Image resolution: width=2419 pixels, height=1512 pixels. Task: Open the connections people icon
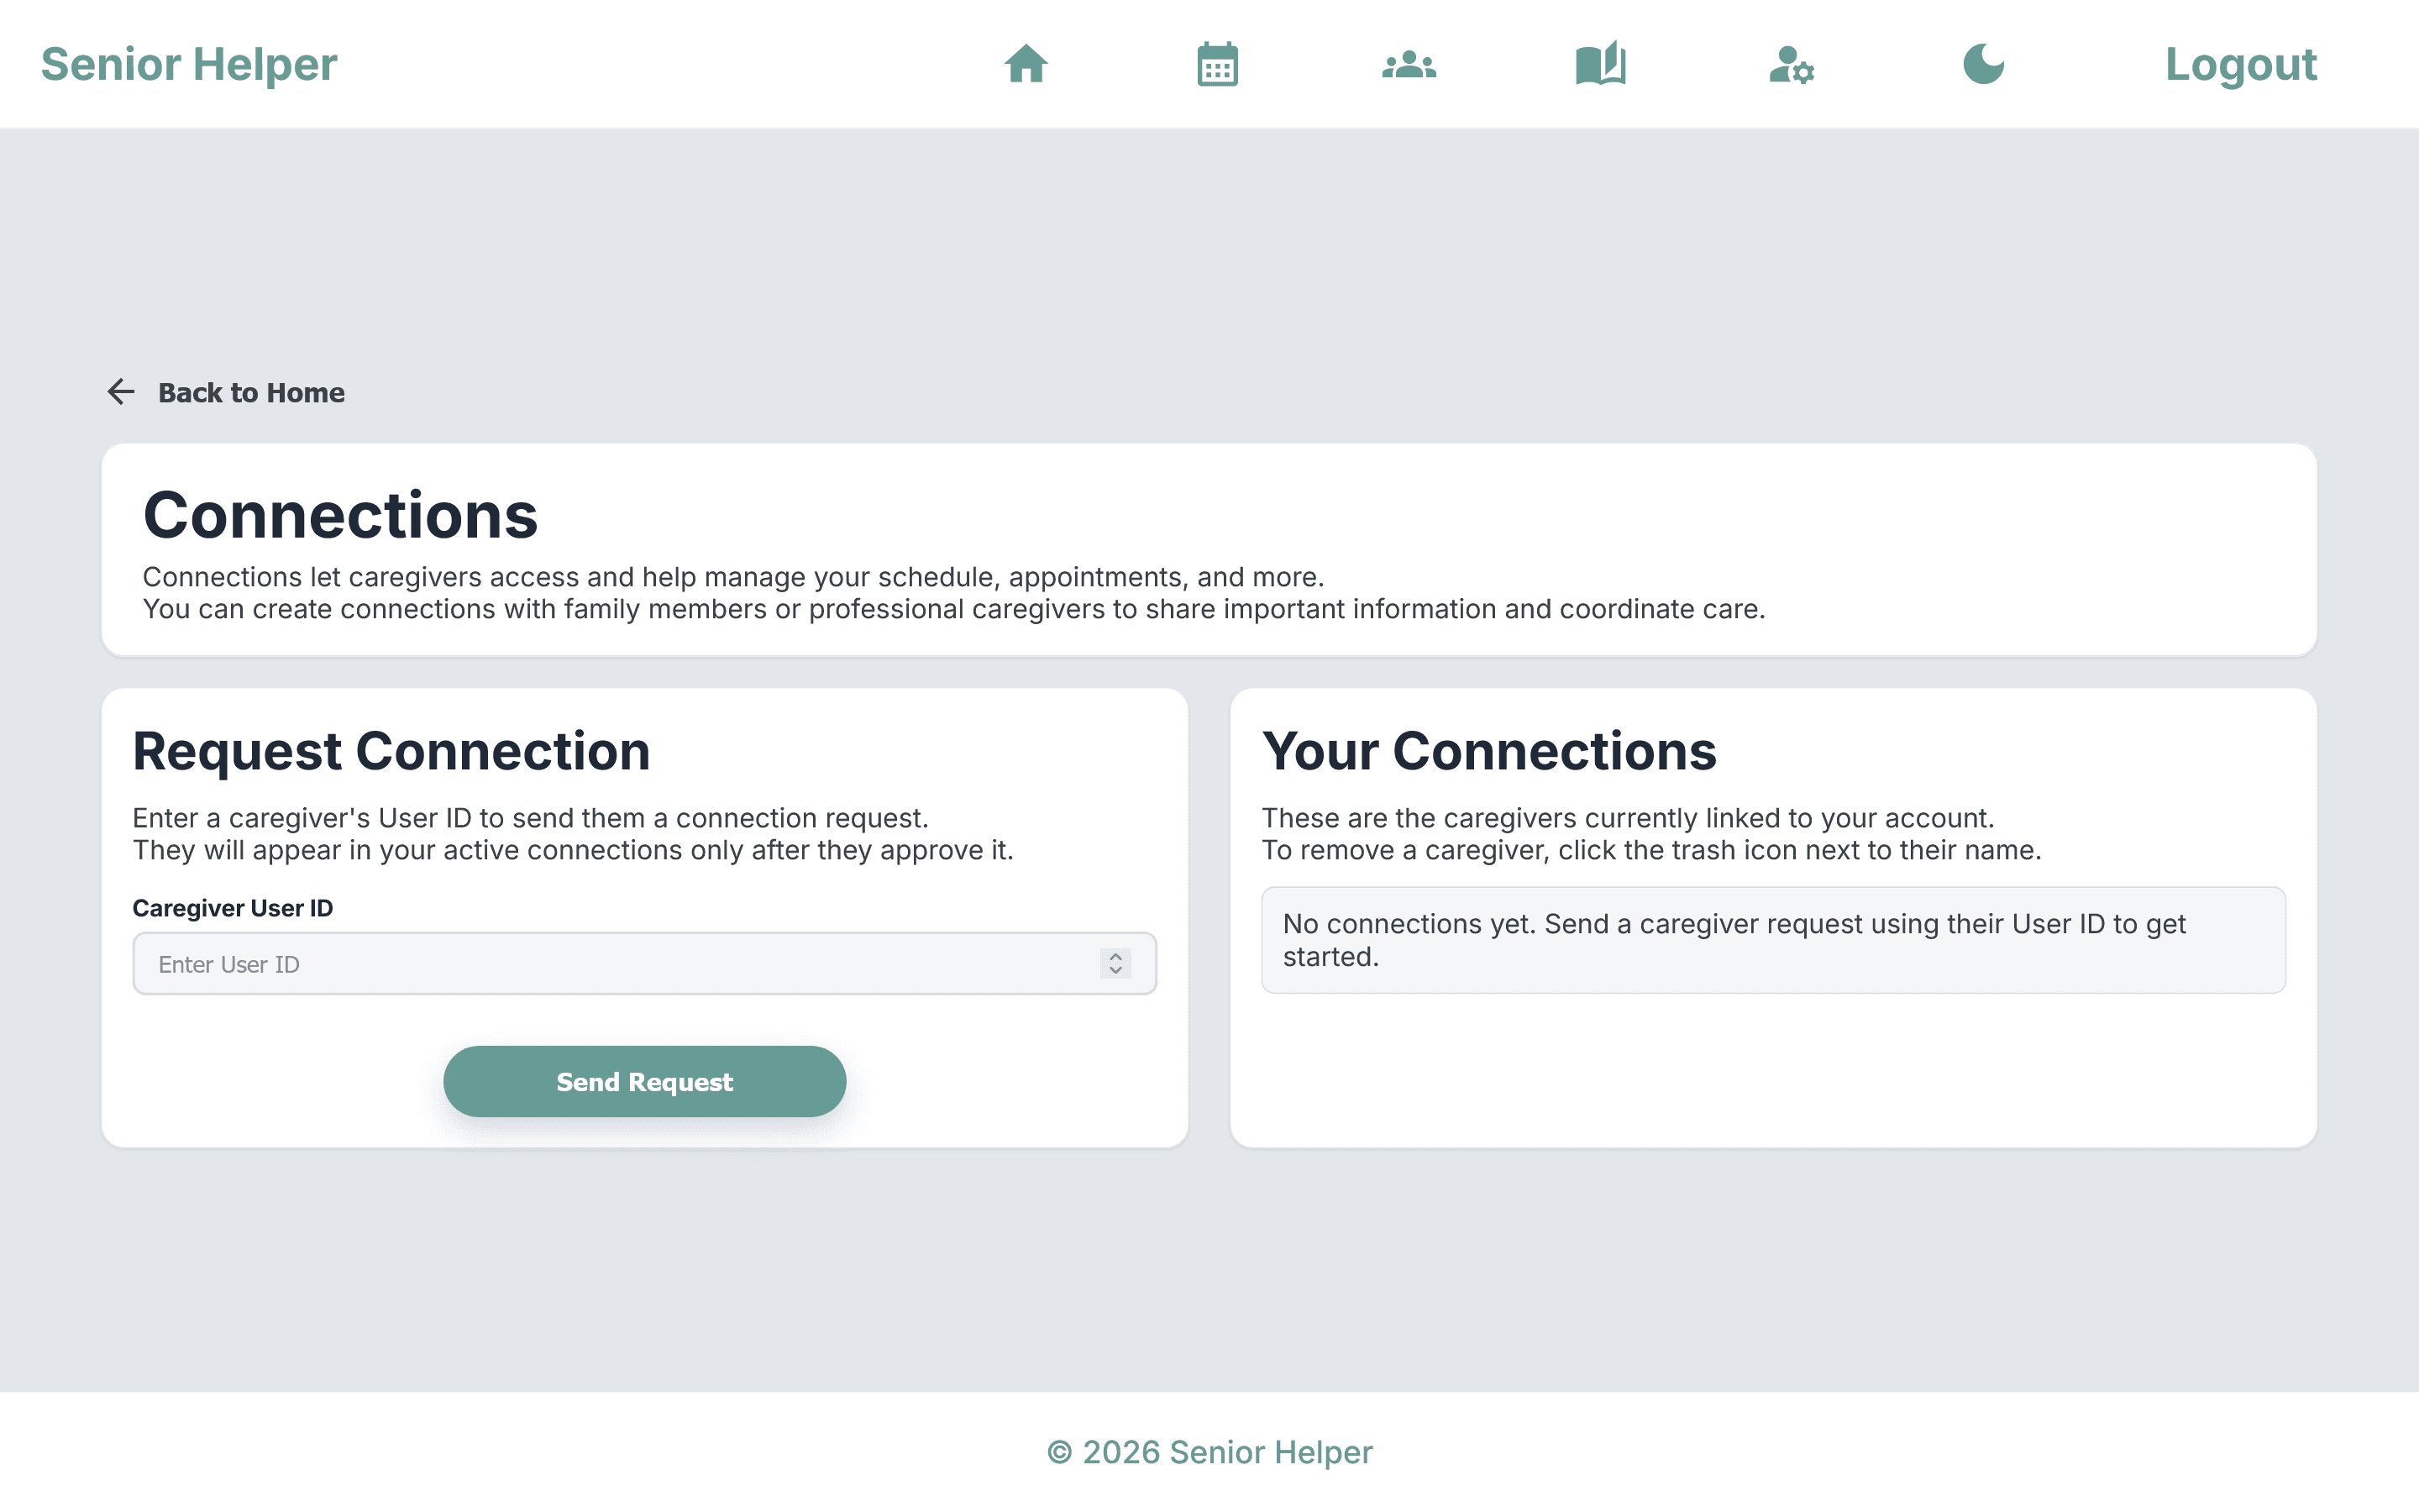pos(1409,64)
